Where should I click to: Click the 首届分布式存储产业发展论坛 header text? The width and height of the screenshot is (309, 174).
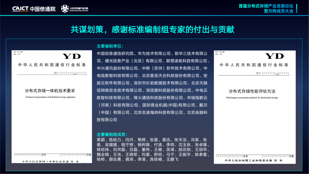(266, 6)
